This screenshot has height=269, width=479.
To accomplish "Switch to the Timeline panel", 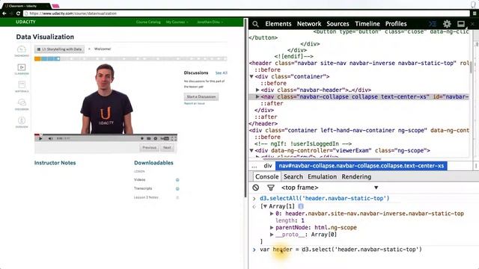I will (x=367, y=24).
